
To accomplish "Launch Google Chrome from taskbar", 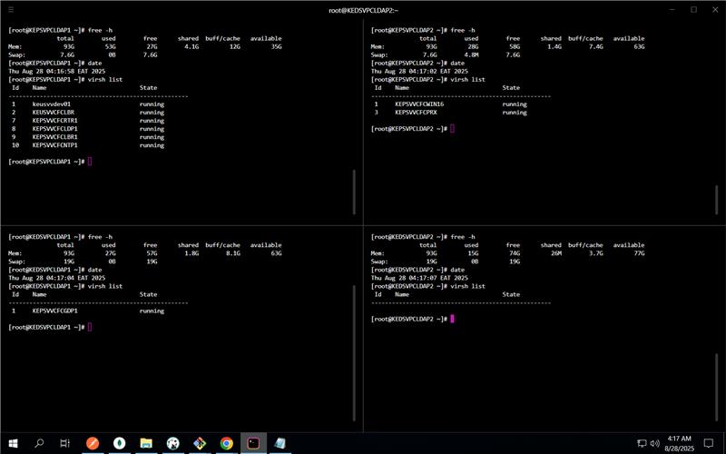I will (226, 443).
